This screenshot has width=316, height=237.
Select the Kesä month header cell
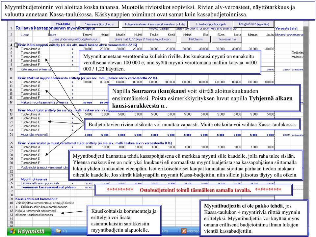tap(171, 35)
